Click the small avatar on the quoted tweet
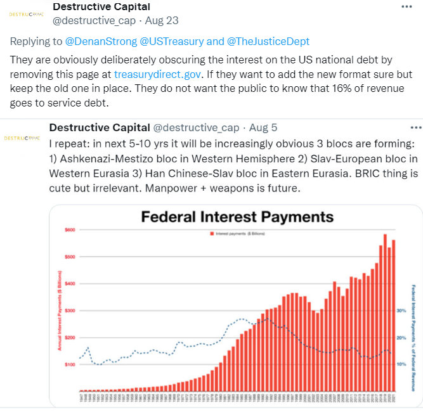The image size is (423, 412). coord(19,138)
